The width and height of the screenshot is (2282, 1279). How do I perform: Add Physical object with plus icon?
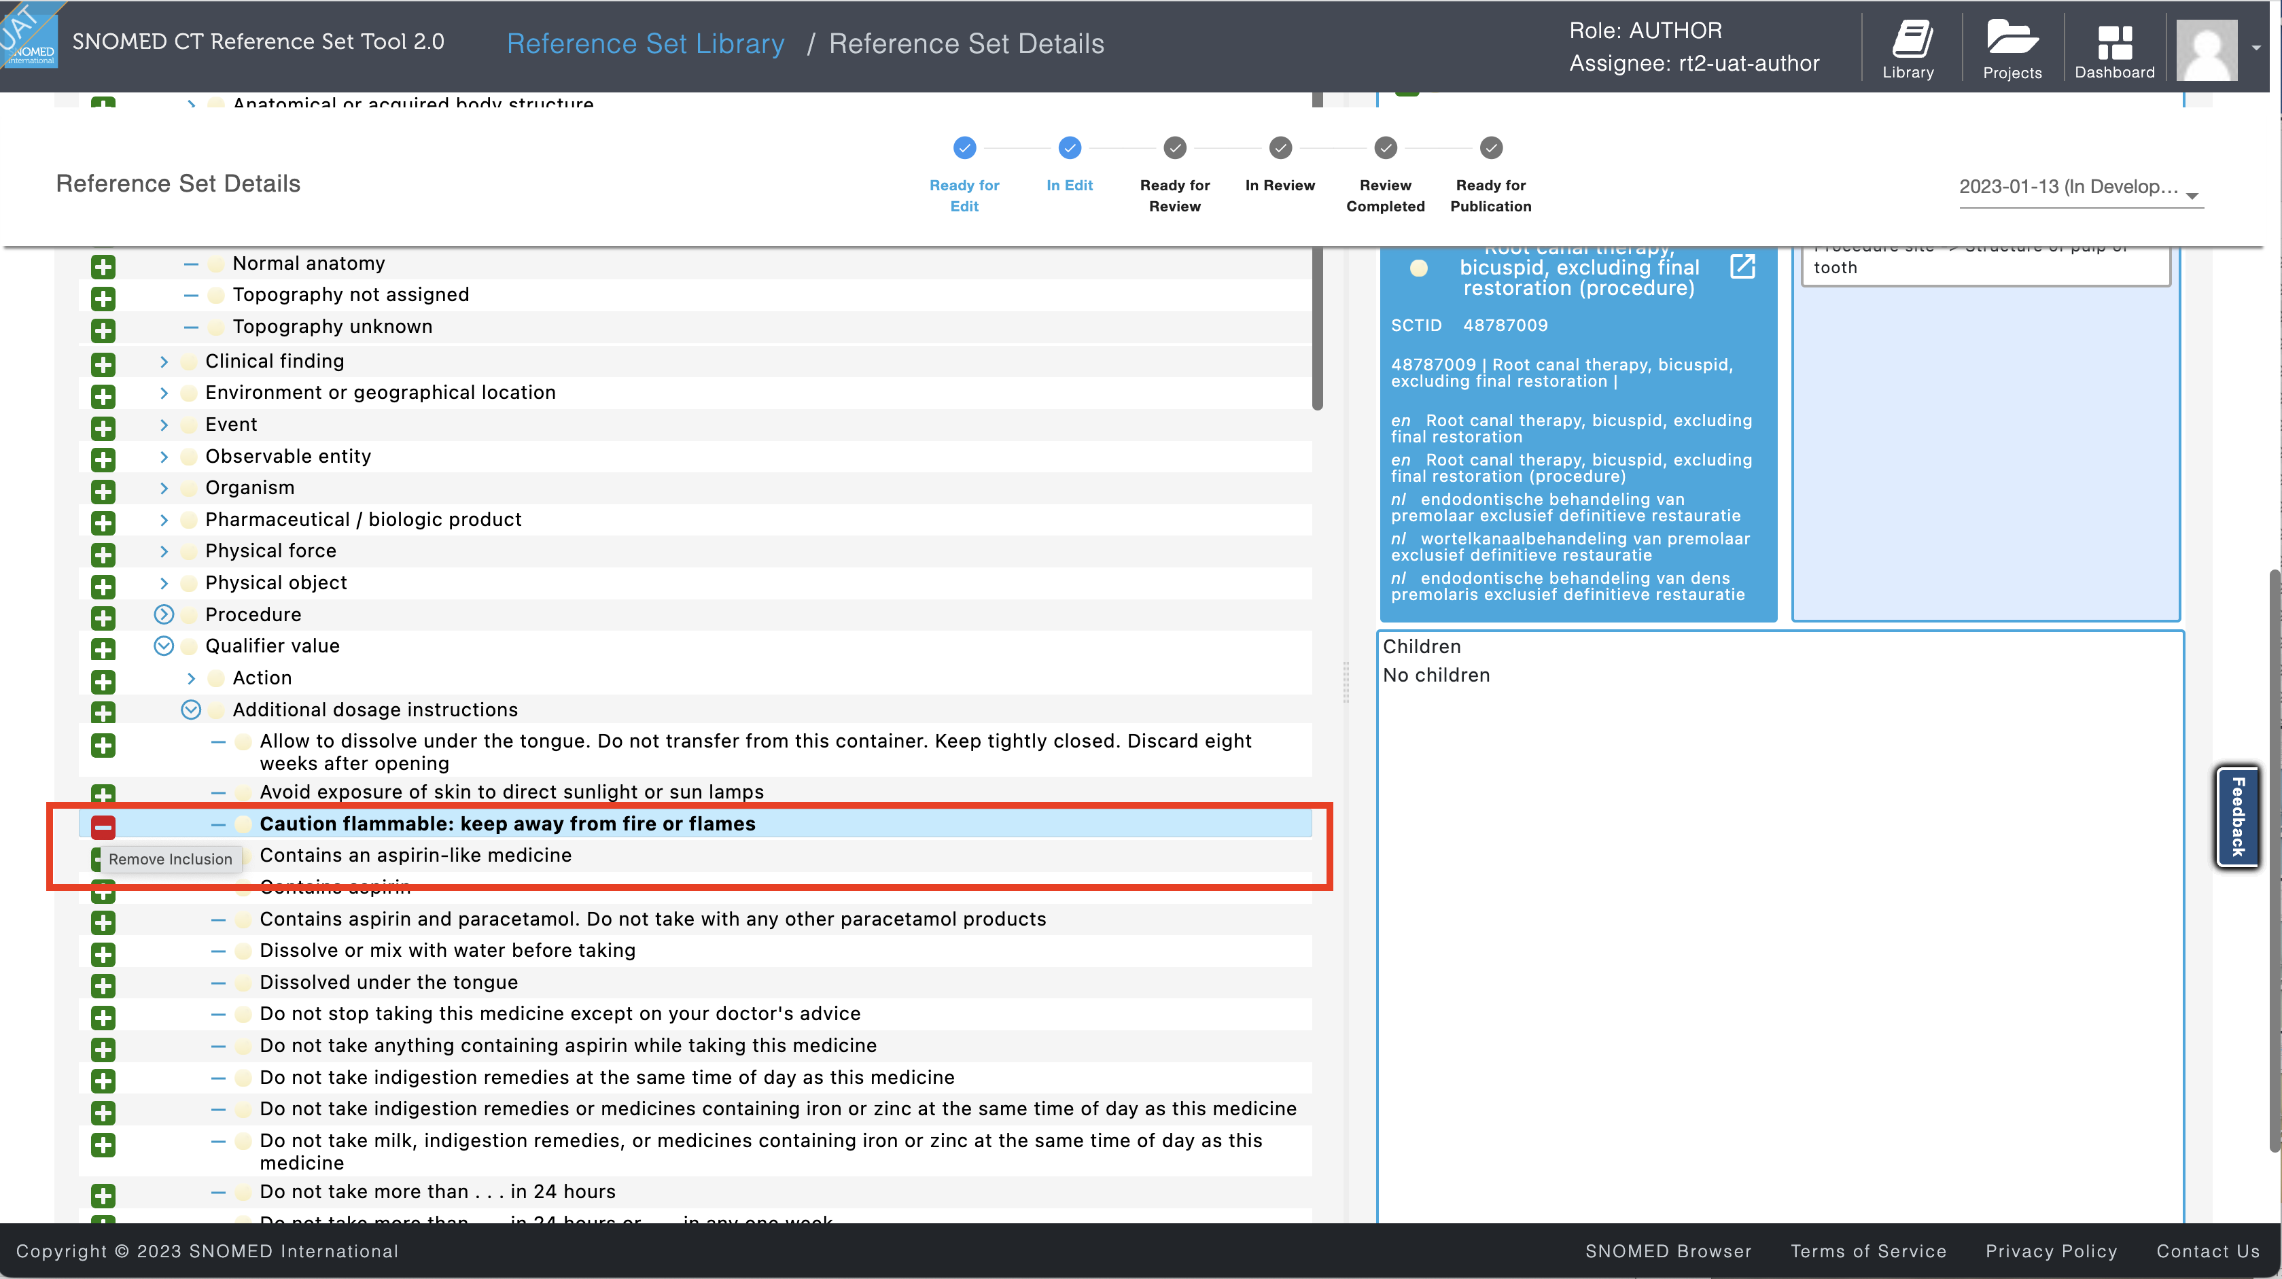103,586
